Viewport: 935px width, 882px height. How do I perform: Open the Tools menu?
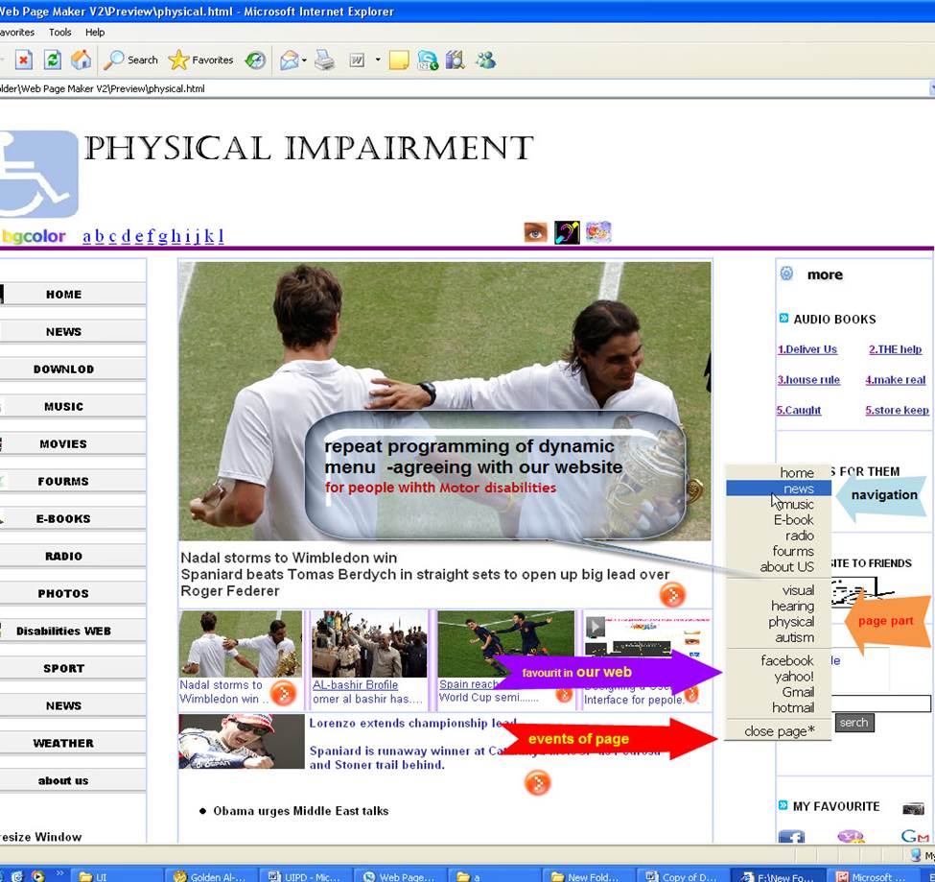point(59,32)
